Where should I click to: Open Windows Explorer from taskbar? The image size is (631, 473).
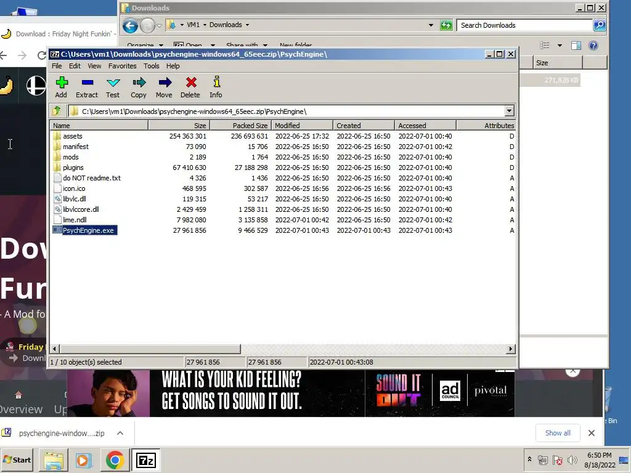click(54, 460)
